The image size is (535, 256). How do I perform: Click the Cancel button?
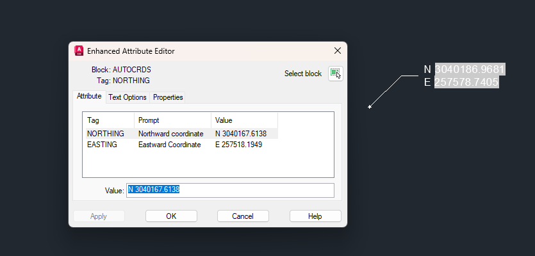pyautogui.click(x=243, y=216)
